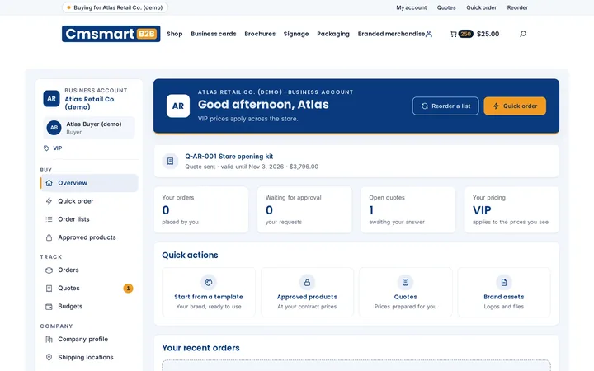Open the Brochures menu item
This screenshot has width=594, height=371.
coord(260,34)
